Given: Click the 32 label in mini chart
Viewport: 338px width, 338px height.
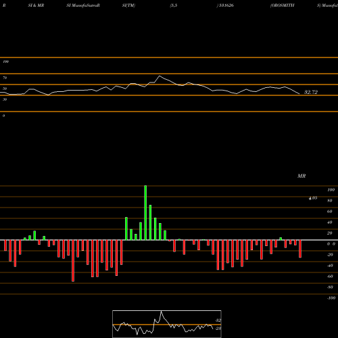Looking at the screenshot, I should click(218, 320).
